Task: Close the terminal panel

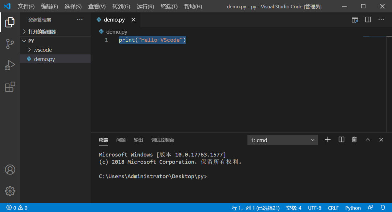Action: 381,140
